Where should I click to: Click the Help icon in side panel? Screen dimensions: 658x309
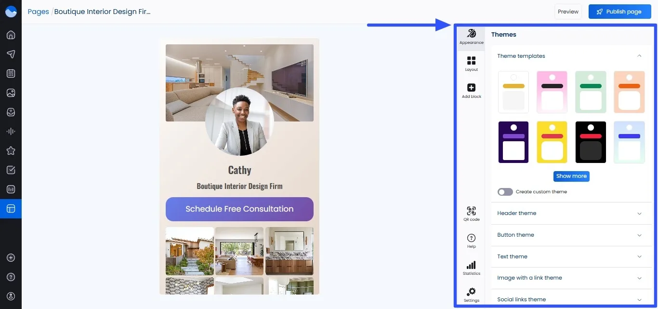(x=471, y=240)
